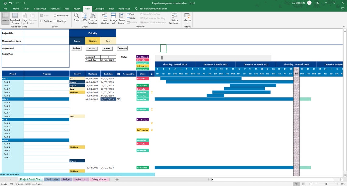Add a new sheet with the plus button
This screenshot has width=347, height=186.
coord(117,179)
